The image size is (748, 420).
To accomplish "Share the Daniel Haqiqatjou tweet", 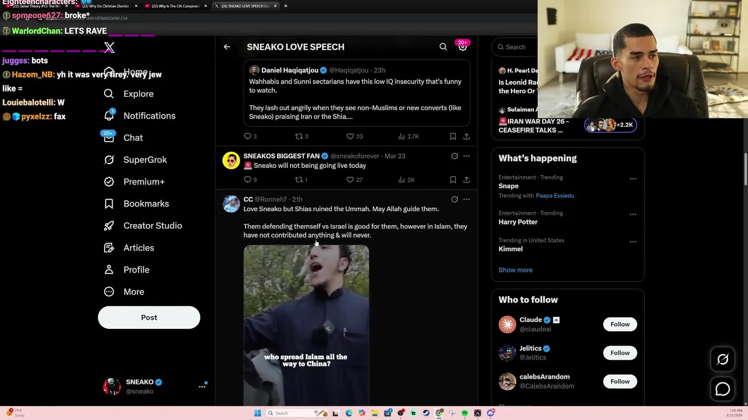I will [466, 136].
